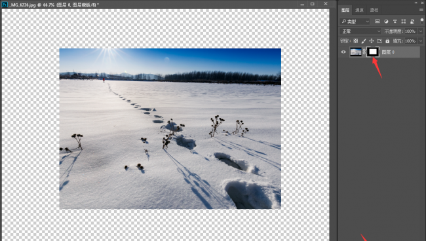Switch to the Layers tab
The width and height of the screenshot is (426, 241).
click(345, 10)
